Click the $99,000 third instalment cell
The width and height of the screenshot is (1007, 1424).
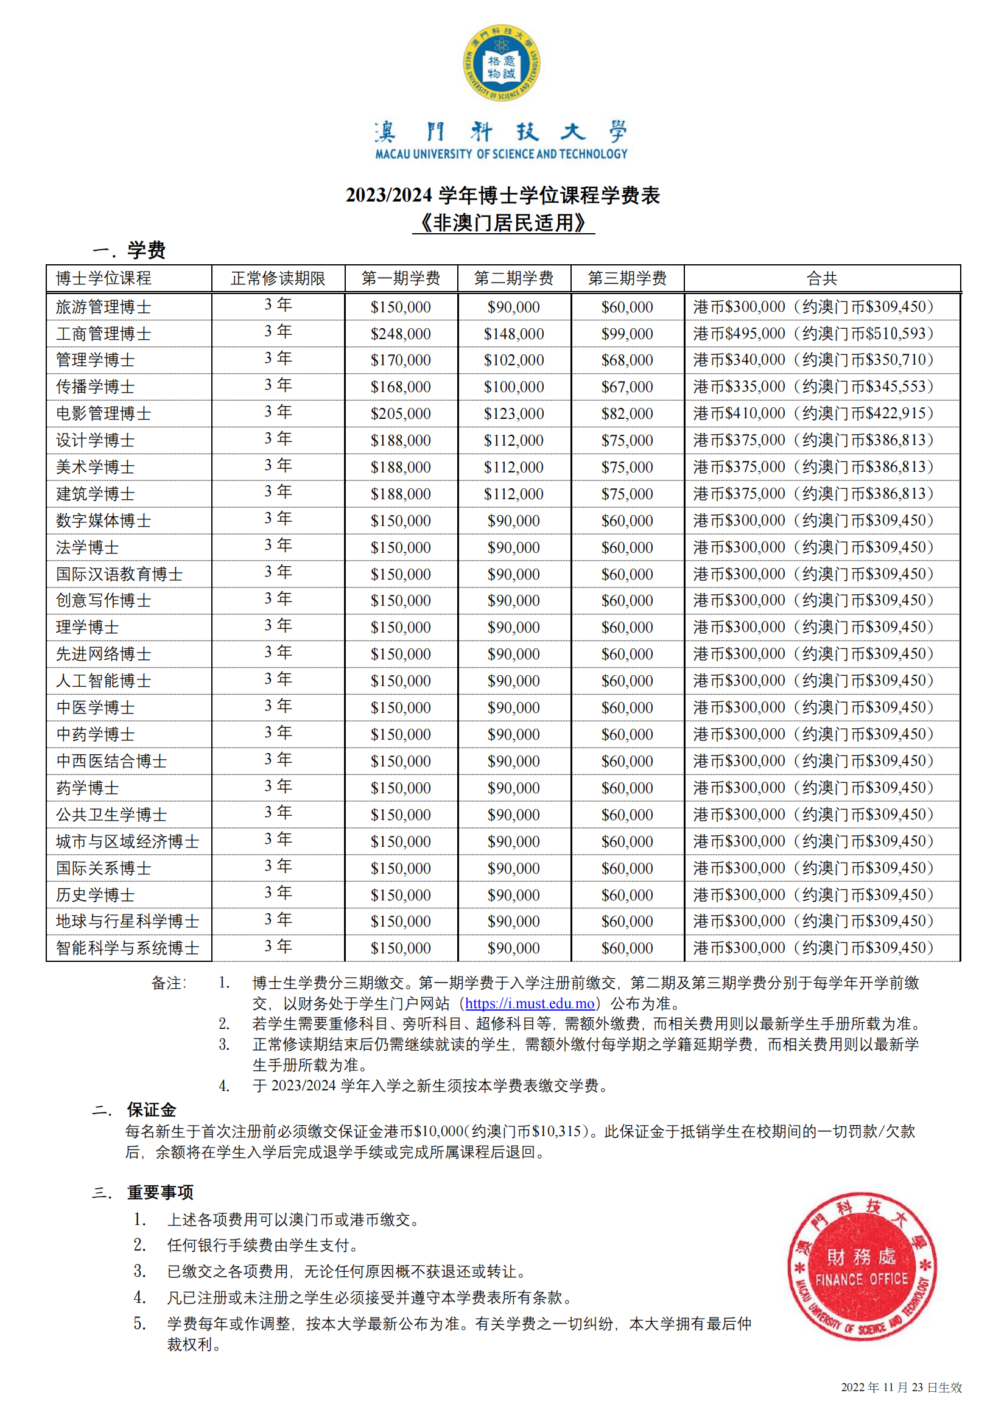click(627, 334)
